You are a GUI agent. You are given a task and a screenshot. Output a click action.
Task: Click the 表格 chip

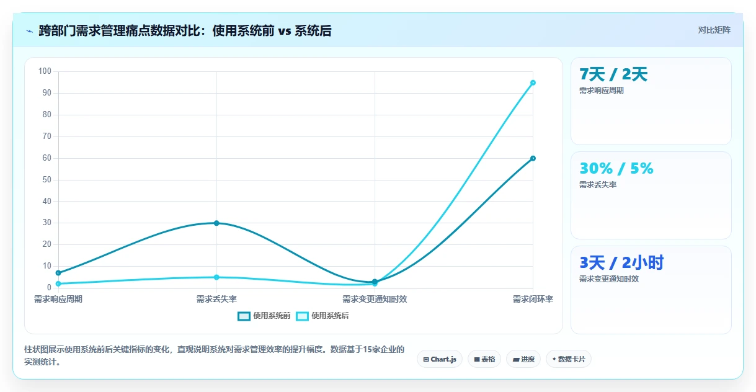click(x=484, y=359)
